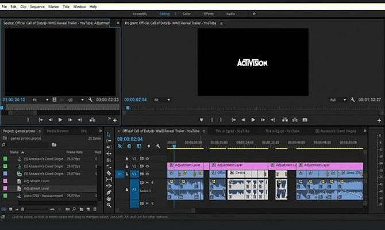The width and height of the screenshot is (385, 230).
Task: Toggle lock on audio track A1
Action: (126, 189)
